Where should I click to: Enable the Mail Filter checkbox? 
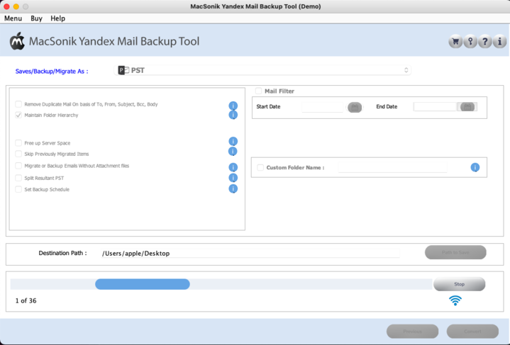[259, 91]
